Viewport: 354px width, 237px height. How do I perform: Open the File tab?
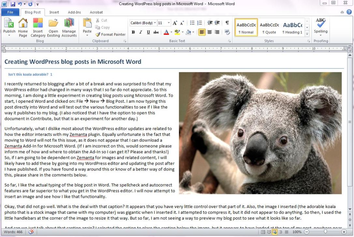(10, 12)
